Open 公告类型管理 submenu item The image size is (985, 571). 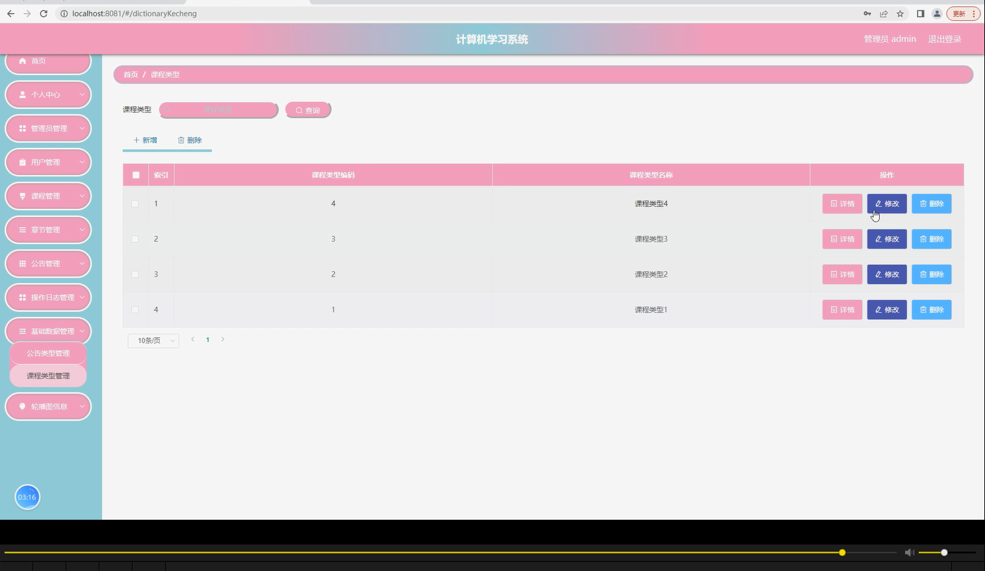[x=48, y=353]
